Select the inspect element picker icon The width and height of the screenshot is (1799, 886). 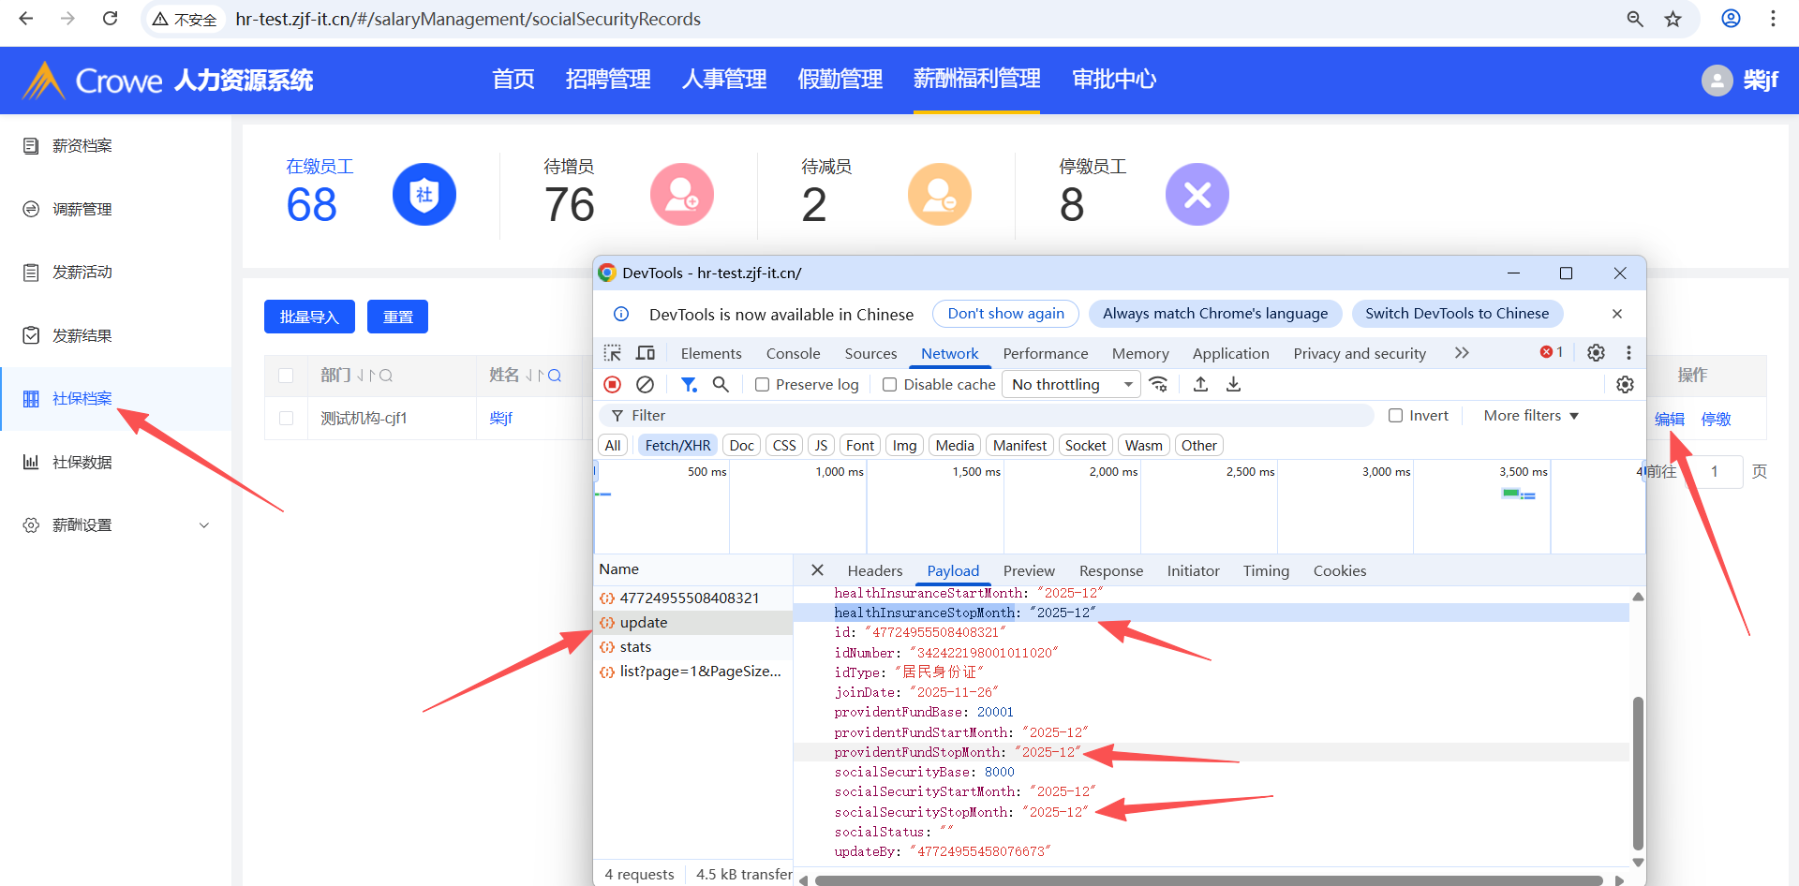point(613,353)
